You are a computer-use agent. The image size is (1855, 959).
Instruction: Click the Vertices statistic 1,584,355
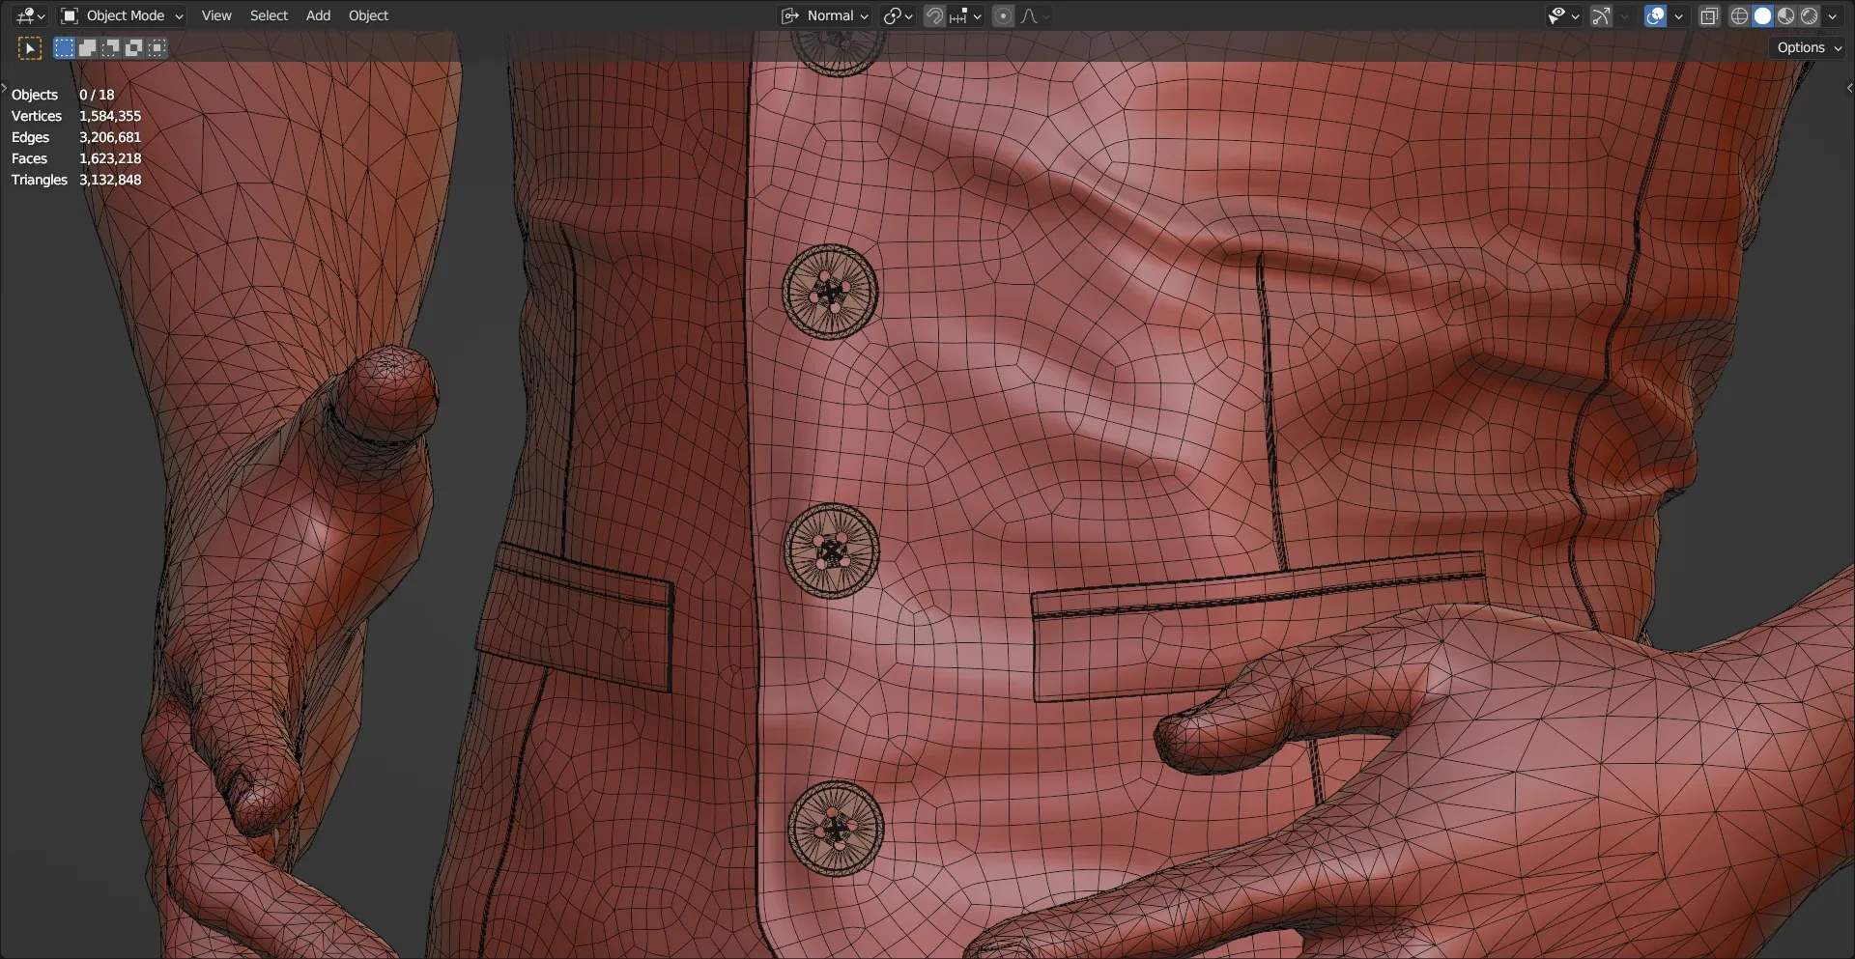pyautogui.click(x=110, y=116)
